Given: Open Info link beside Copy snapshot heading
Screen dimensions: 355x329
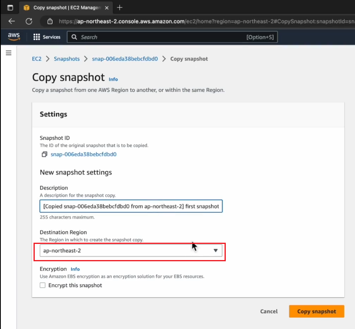Looking at the screenshot, I should 113,79.
